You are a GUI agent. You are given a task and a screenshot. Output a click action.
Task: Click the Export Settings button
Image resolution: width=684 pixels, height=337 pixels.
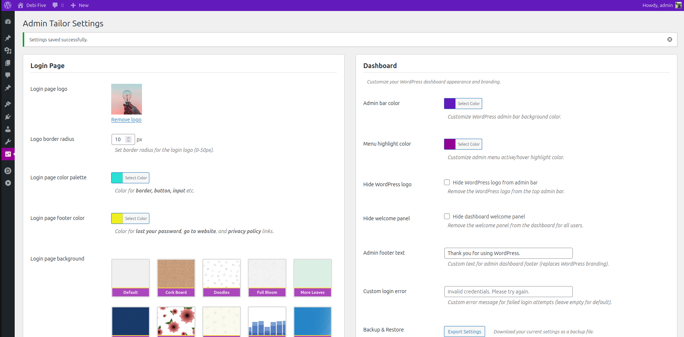pos(464,332)
